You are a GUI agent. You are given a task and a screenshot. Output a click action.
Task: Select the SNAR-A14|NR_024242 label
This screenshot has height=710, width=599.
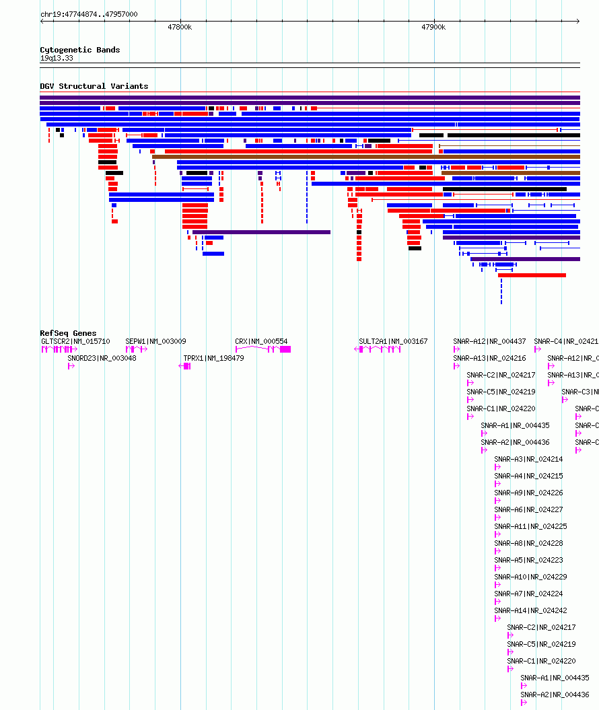pyautogui.click(x=530, y=610)
